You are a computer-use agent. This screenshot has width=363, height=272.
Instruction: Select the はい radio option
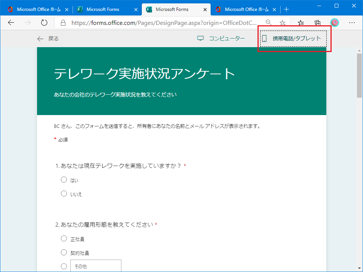click(x=64, y=180)
